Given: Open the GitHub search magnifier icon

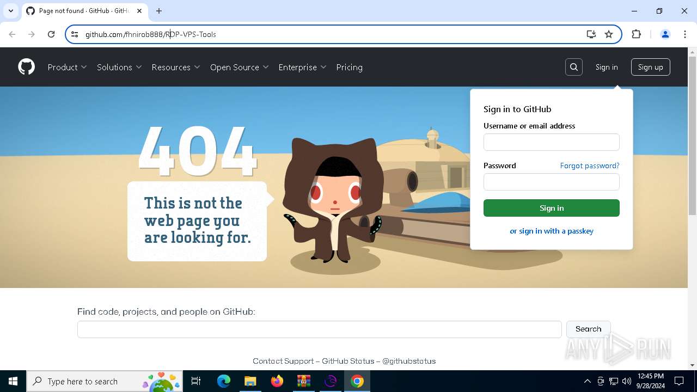Looking at the screenshot, I should coord(574,67).
